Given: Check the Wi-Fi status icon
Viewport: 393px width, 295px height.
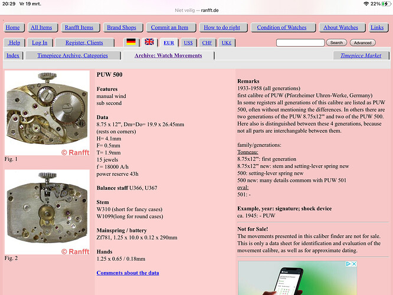Looking at the screenshot, I should 366,4.
